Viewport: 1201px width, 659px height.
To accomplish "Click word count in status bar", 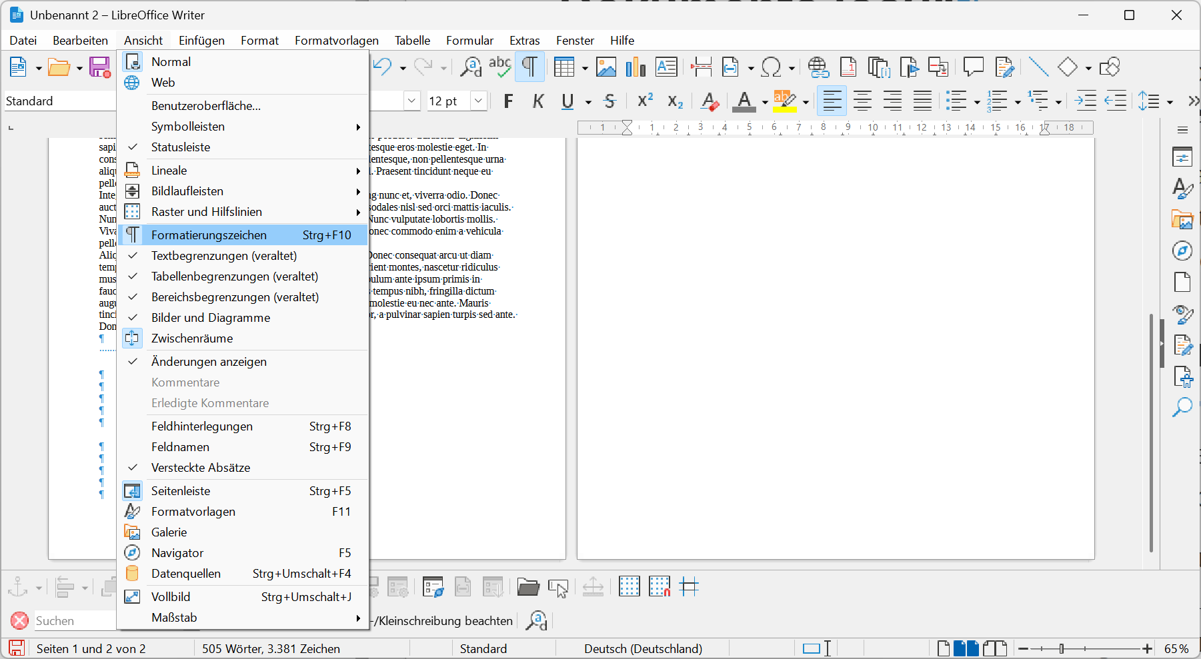I will click(x=271, y=648).
